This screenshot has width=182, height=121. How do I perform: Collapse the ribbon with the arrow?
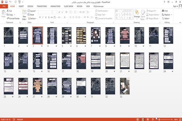(x=180, y=22)
